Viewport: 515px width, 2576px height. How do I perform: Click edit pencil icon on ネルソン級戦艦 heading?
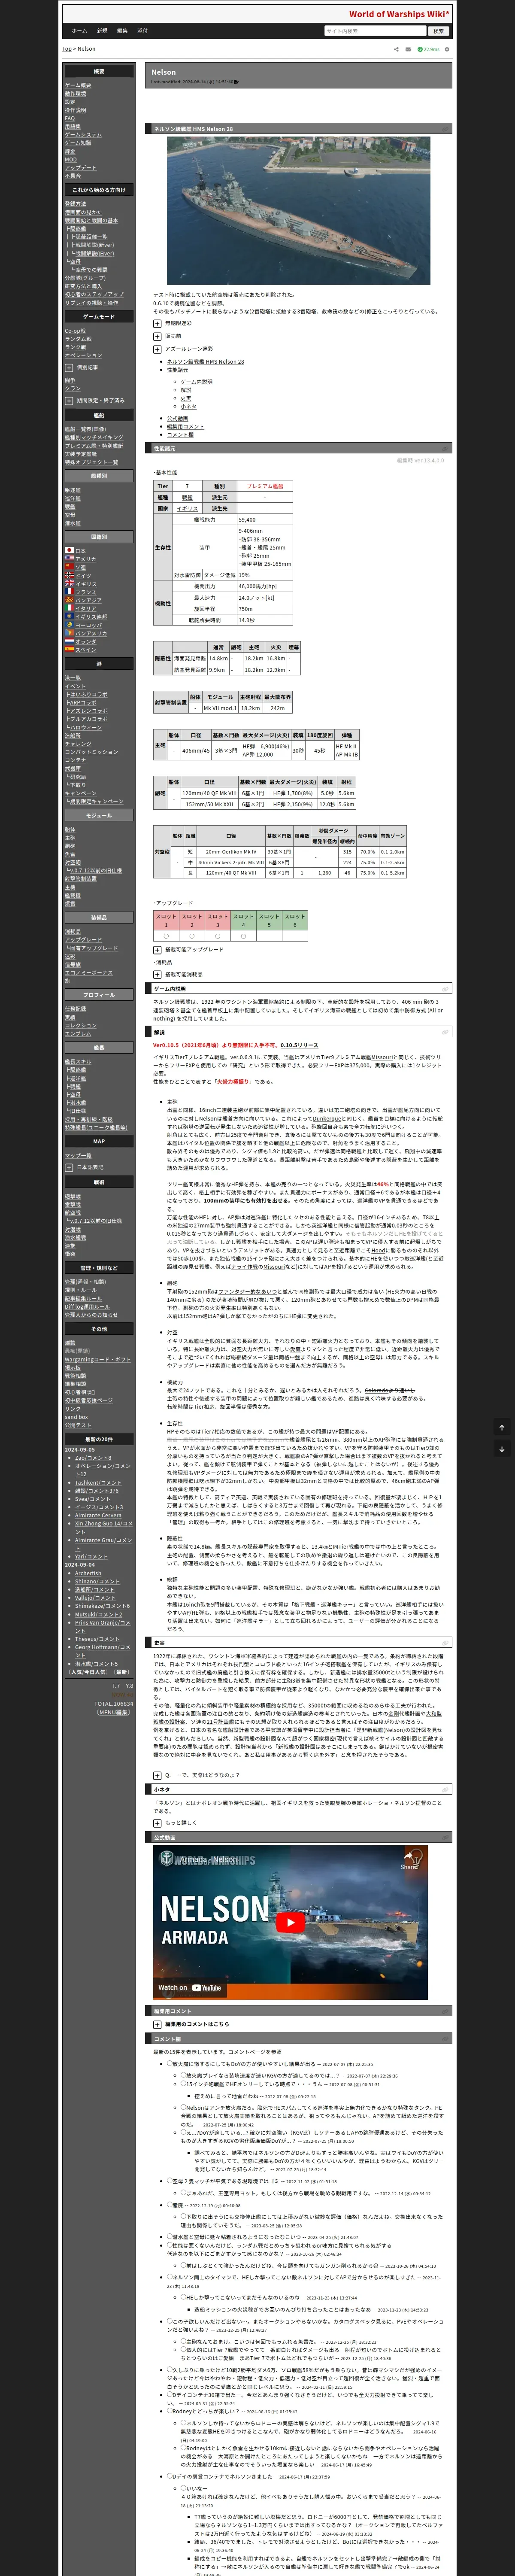click(x=445, y=129)
